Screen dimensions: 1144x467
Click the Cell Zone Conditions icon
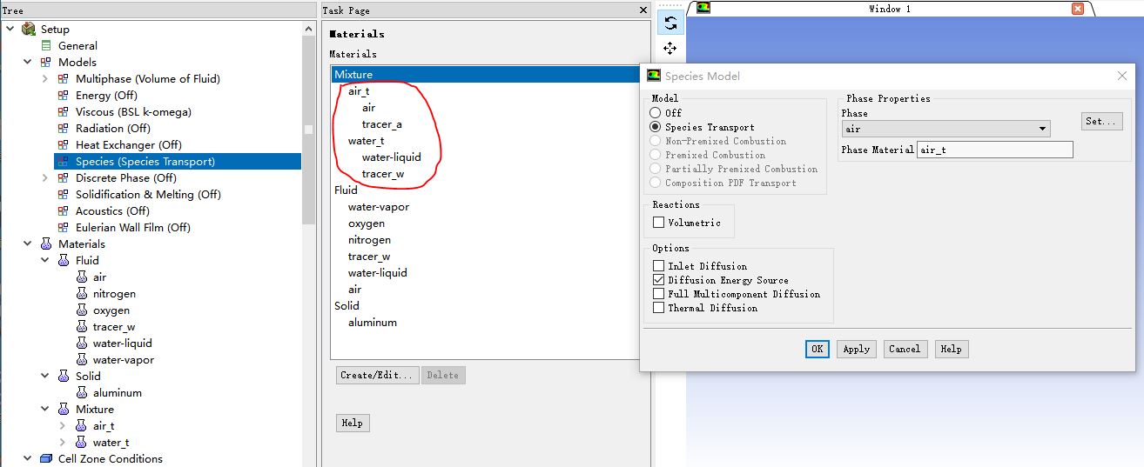(x=45, y=458)
